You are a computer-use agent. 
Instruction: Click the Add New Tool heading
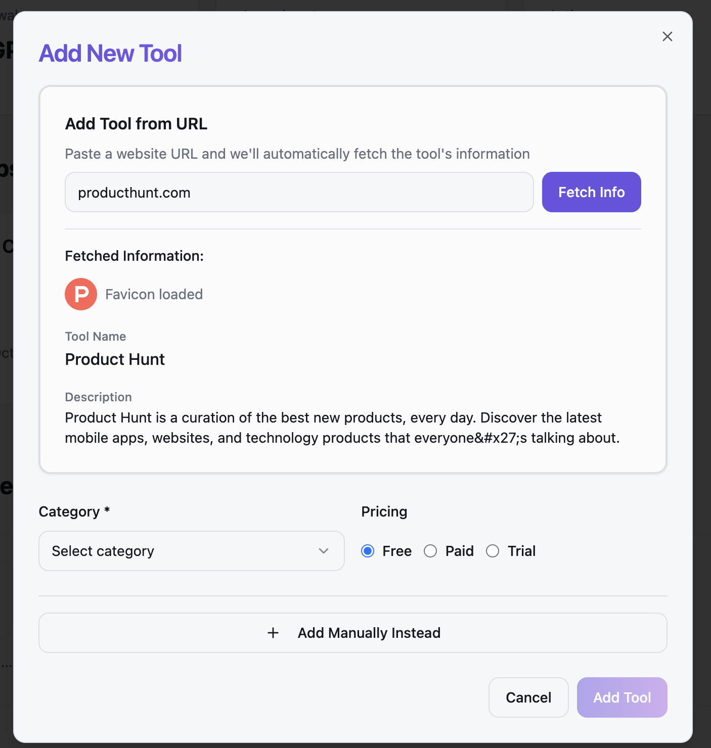(x=110, y=54)
